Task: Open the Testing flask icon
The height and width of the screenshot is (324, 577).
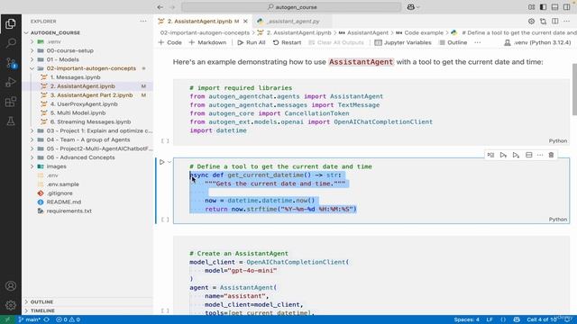Action: [x=11, y=121]
